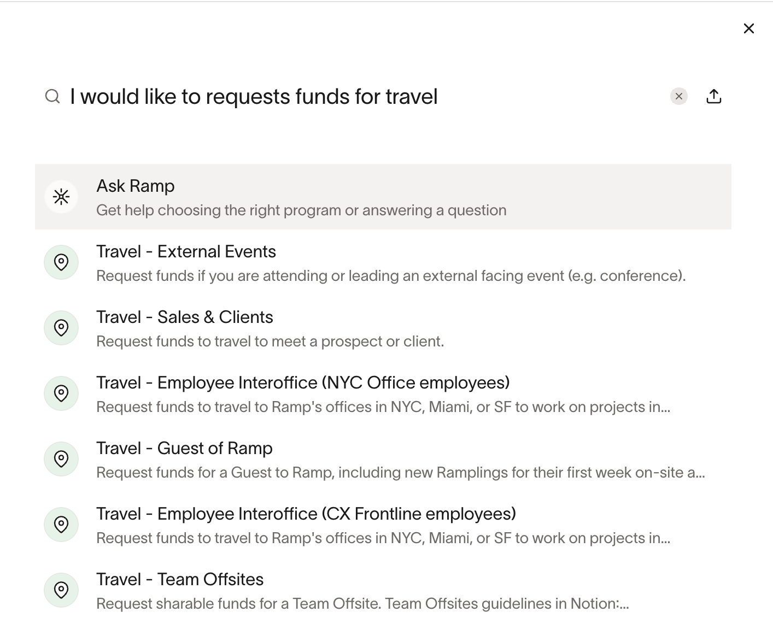Click the Team Offsites guidelines description text
This screenshot has height=624, width=773.
[362, 604]
